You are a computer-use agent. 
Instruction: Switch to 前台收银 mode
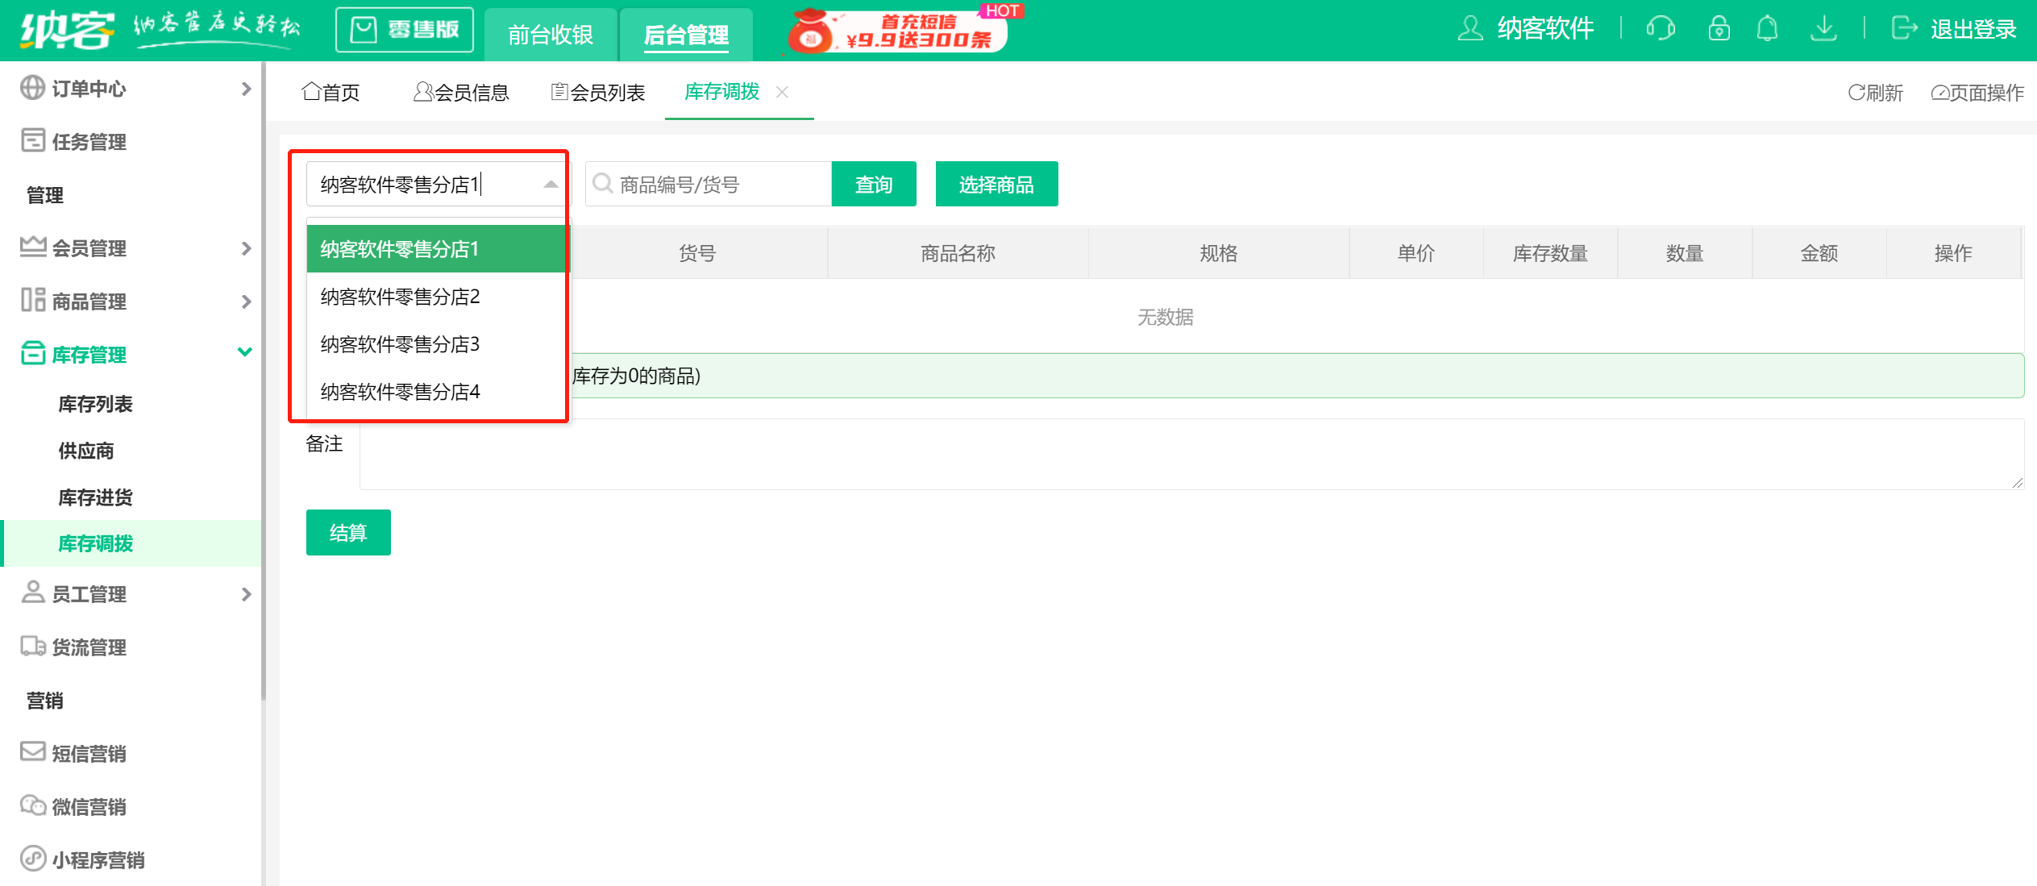click(x=551, y=34)
